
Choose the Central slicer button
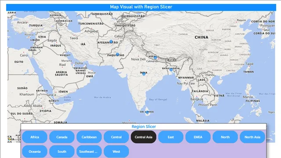[x=116, y=137]
